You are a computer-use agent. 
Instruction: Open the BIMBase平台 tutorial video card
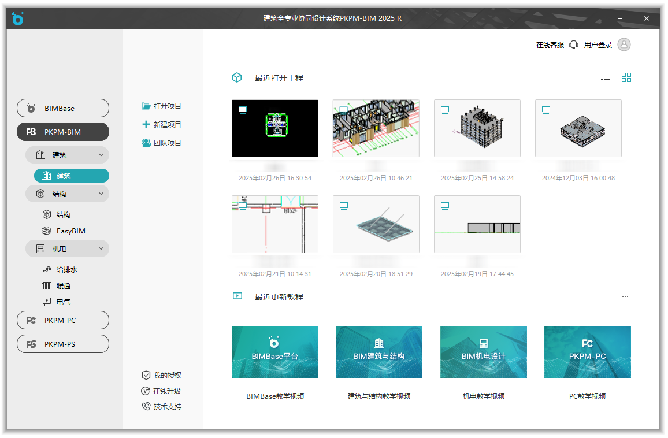tap(274, 352)
